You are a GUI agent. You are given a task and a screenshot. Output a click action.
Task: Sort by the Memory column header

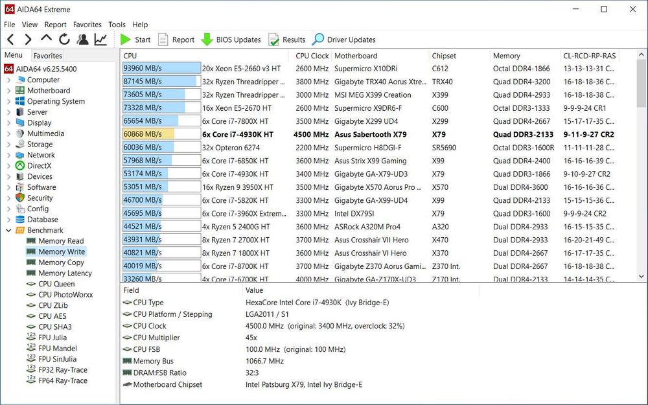coord(525,56)
